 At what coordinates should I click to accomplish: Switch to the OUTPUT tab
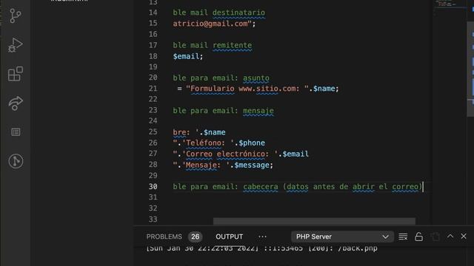[229, 236]
